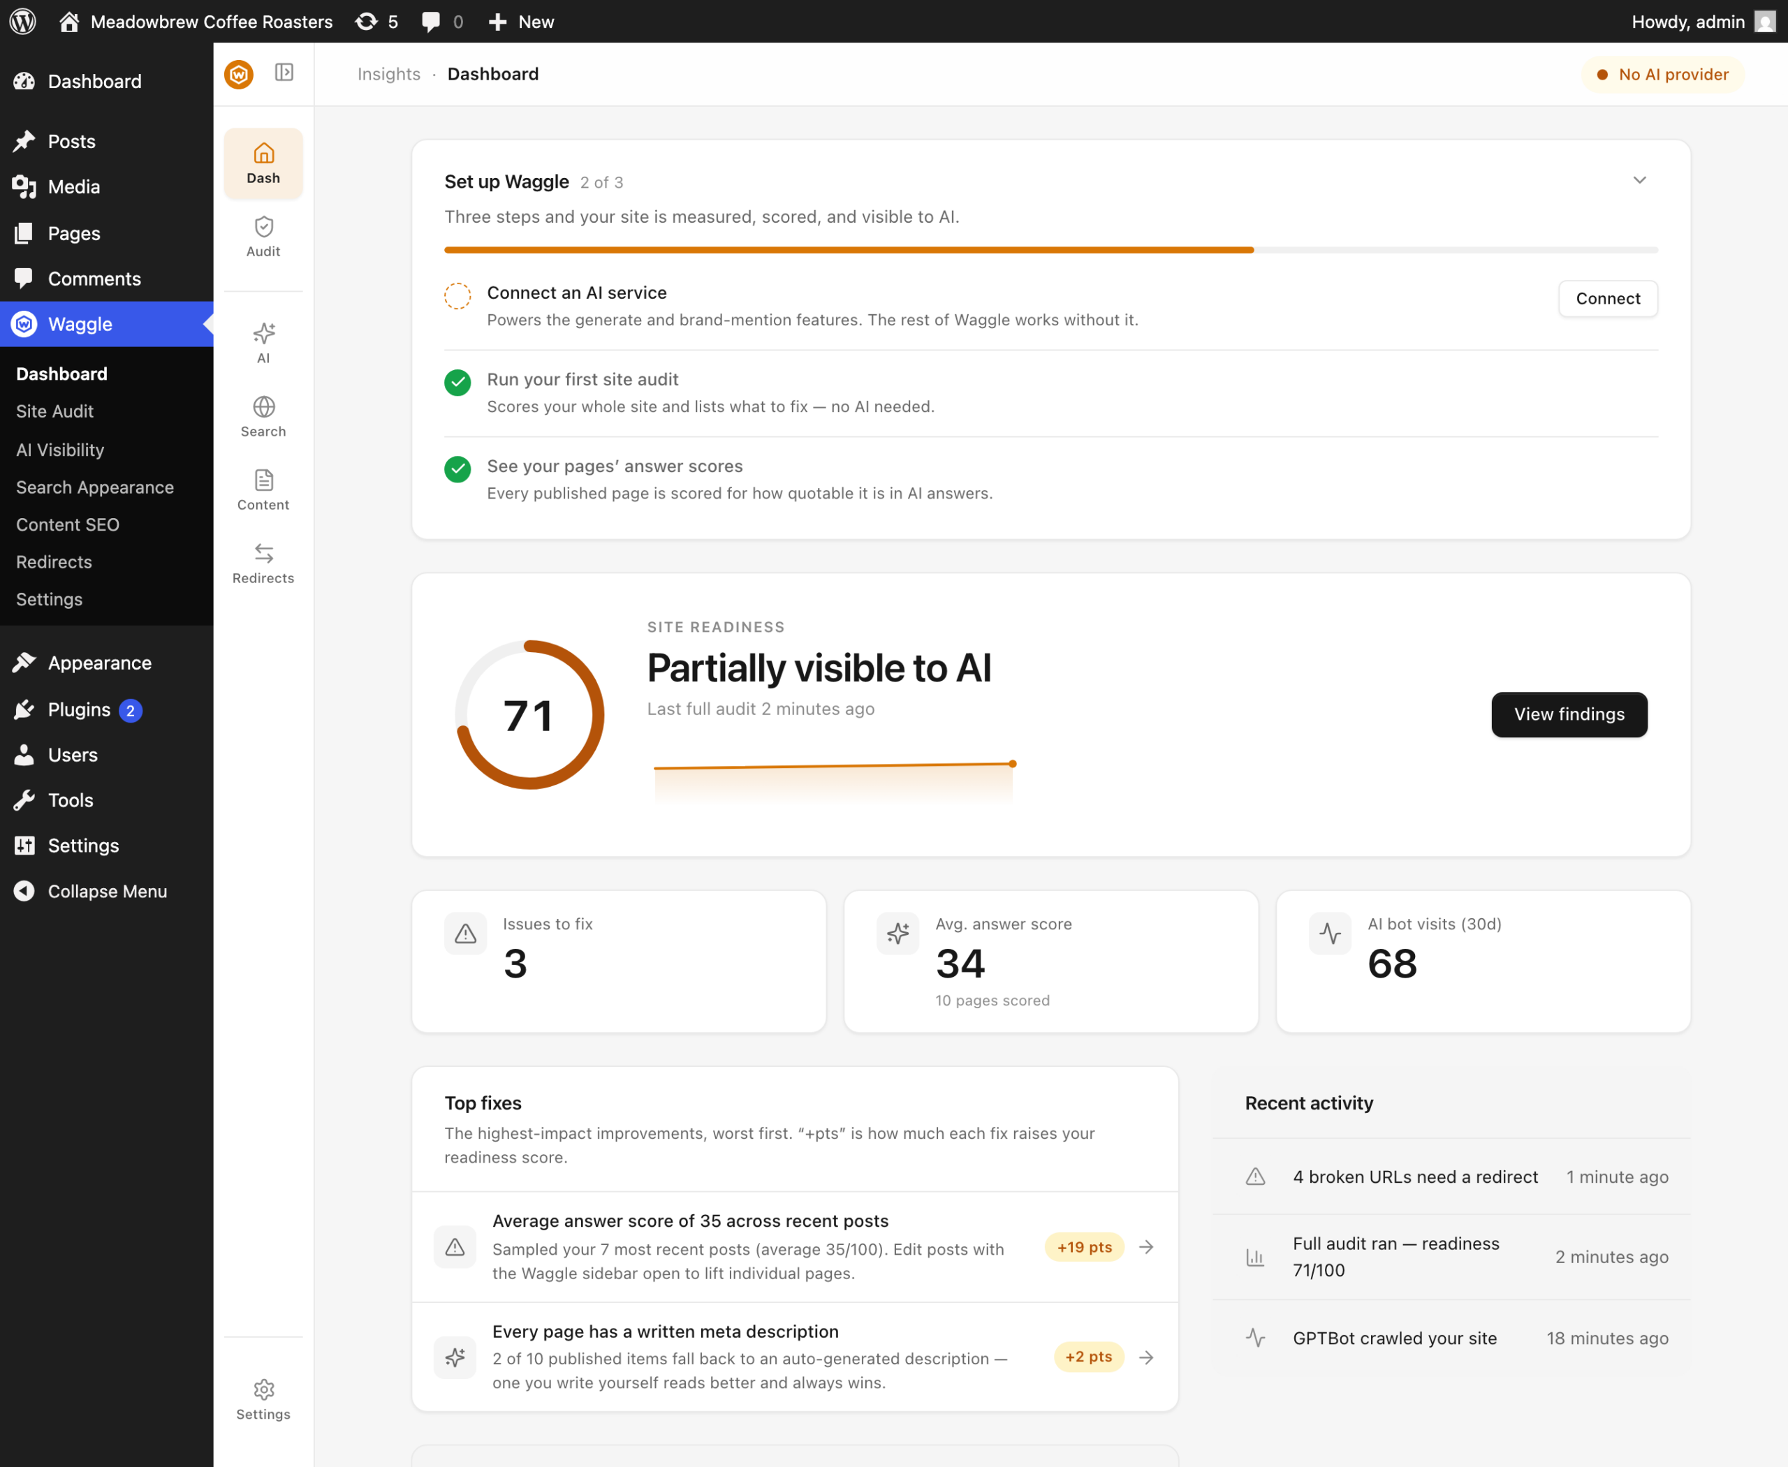Open the Media menu
The width and height of the screenshot is (1788, 1467).
point(107,186)
